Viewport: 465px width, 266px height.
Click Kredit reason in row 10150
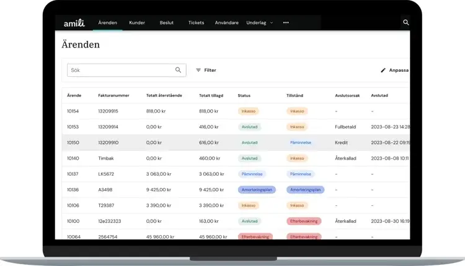341,143
